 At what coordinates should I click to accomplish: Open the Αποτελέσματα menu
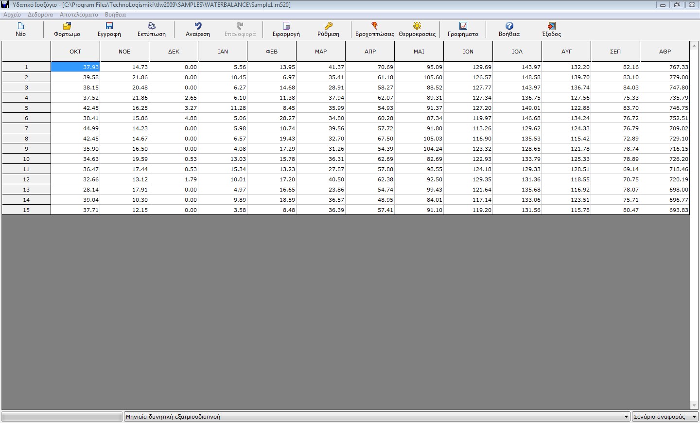[79, 15]
